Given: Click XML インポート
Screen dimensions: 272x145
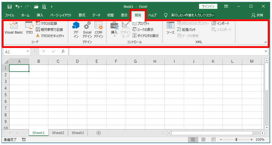Looking at the screenshot, I should (x=220, y=23).
